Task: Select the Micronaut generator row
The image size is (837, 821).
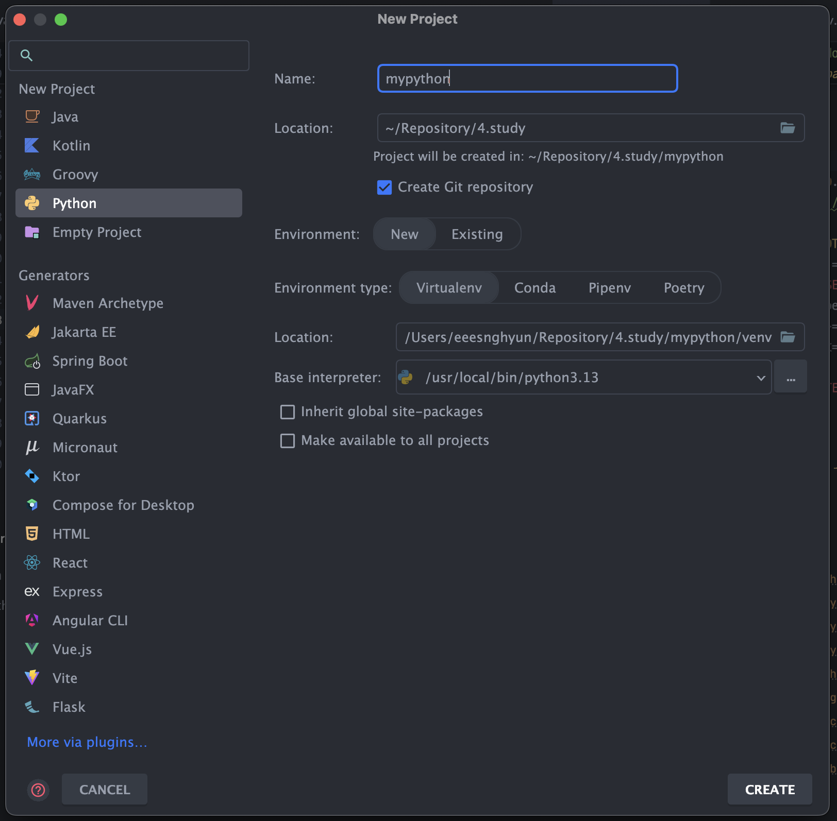Action: click(x=129, y=447)
